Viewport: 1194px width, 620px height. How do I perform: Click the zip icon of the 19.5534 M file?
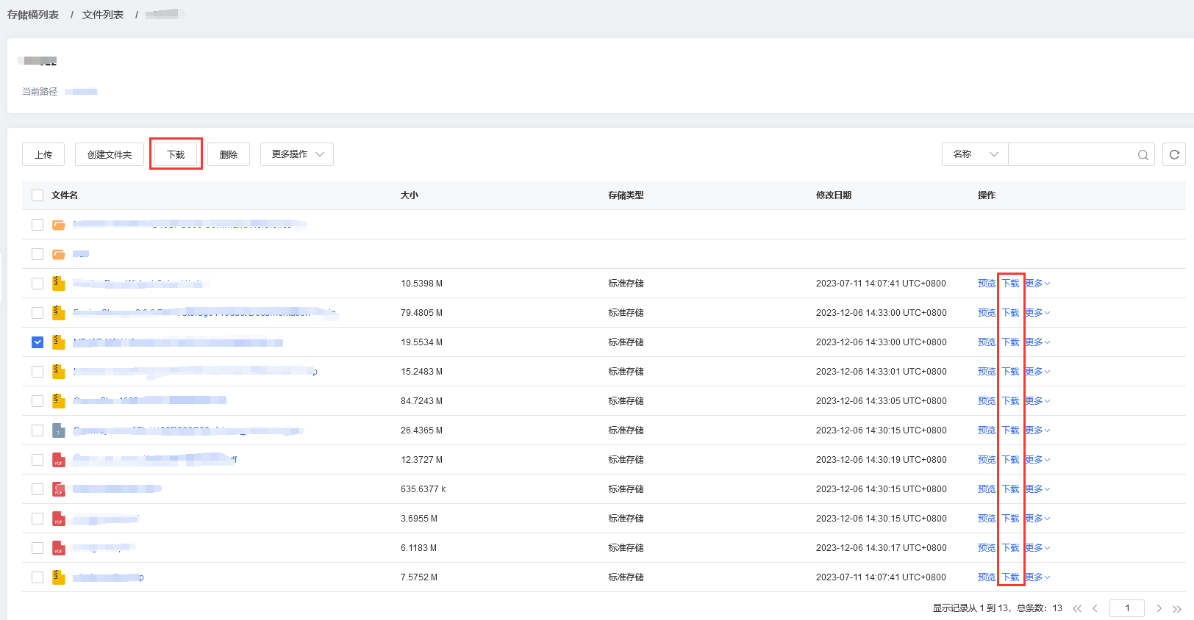click(x=59, y=342)
